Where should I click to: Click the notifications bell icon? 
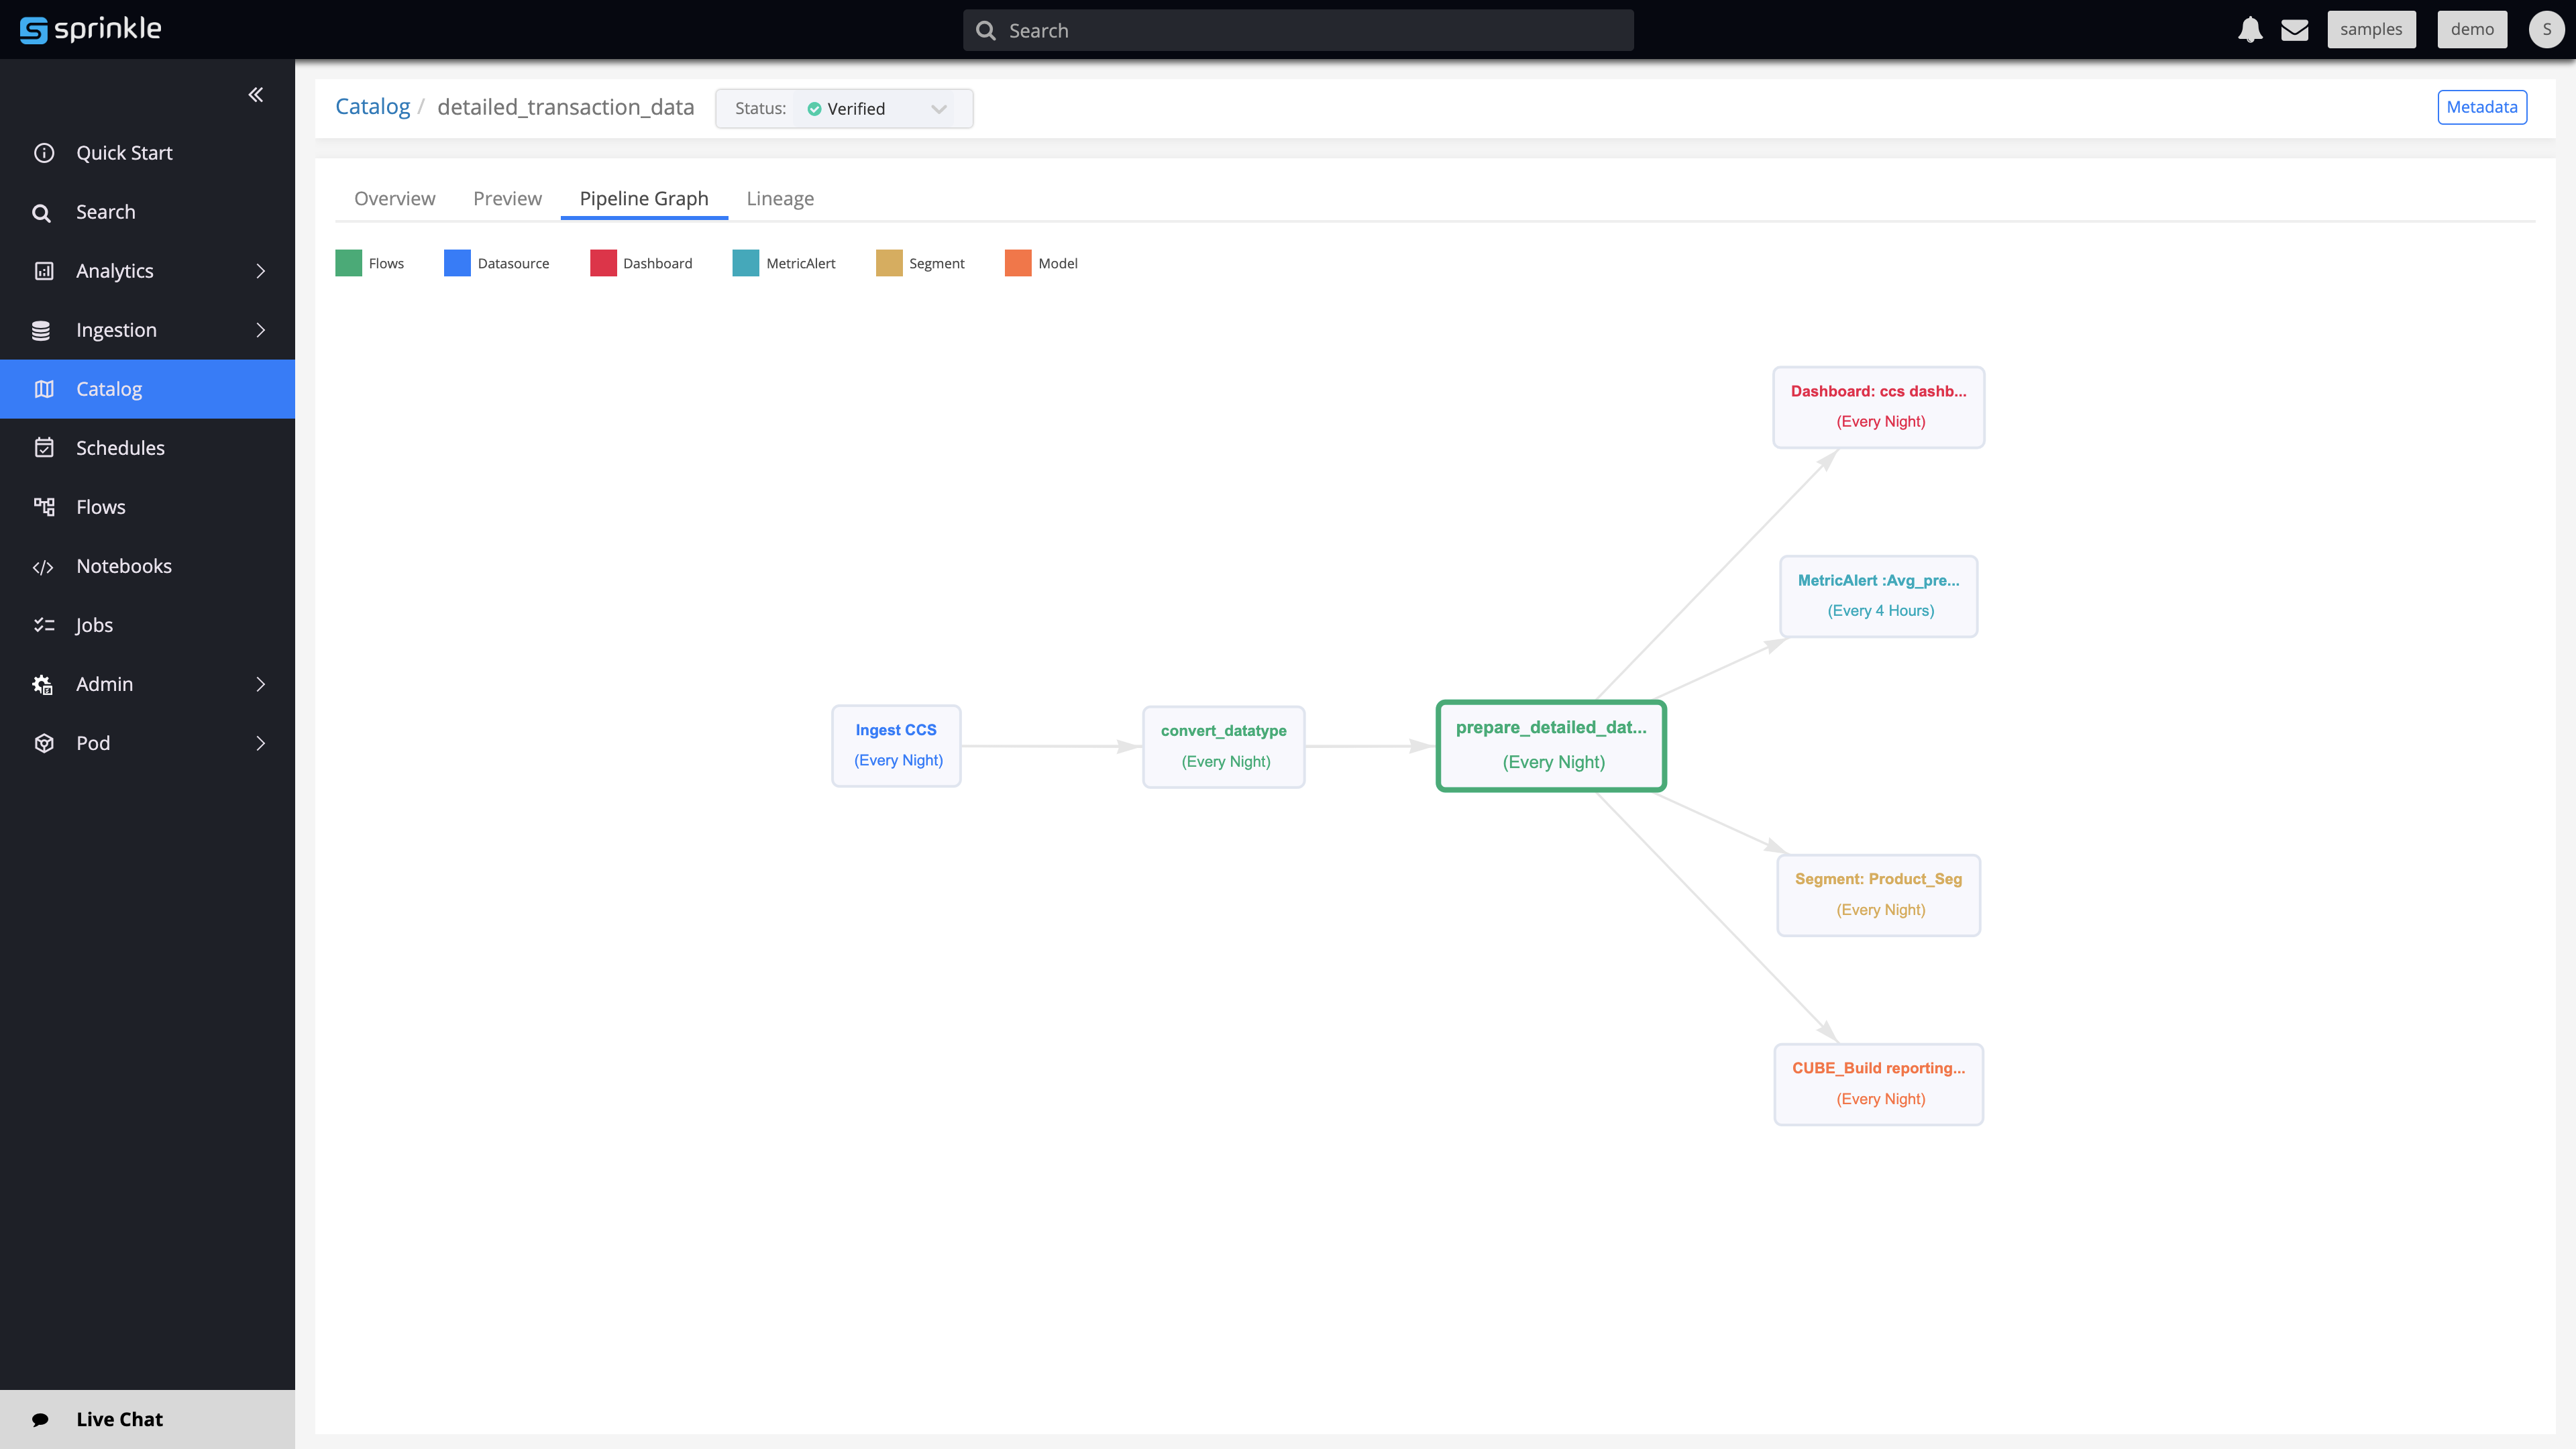(2250, 29)
